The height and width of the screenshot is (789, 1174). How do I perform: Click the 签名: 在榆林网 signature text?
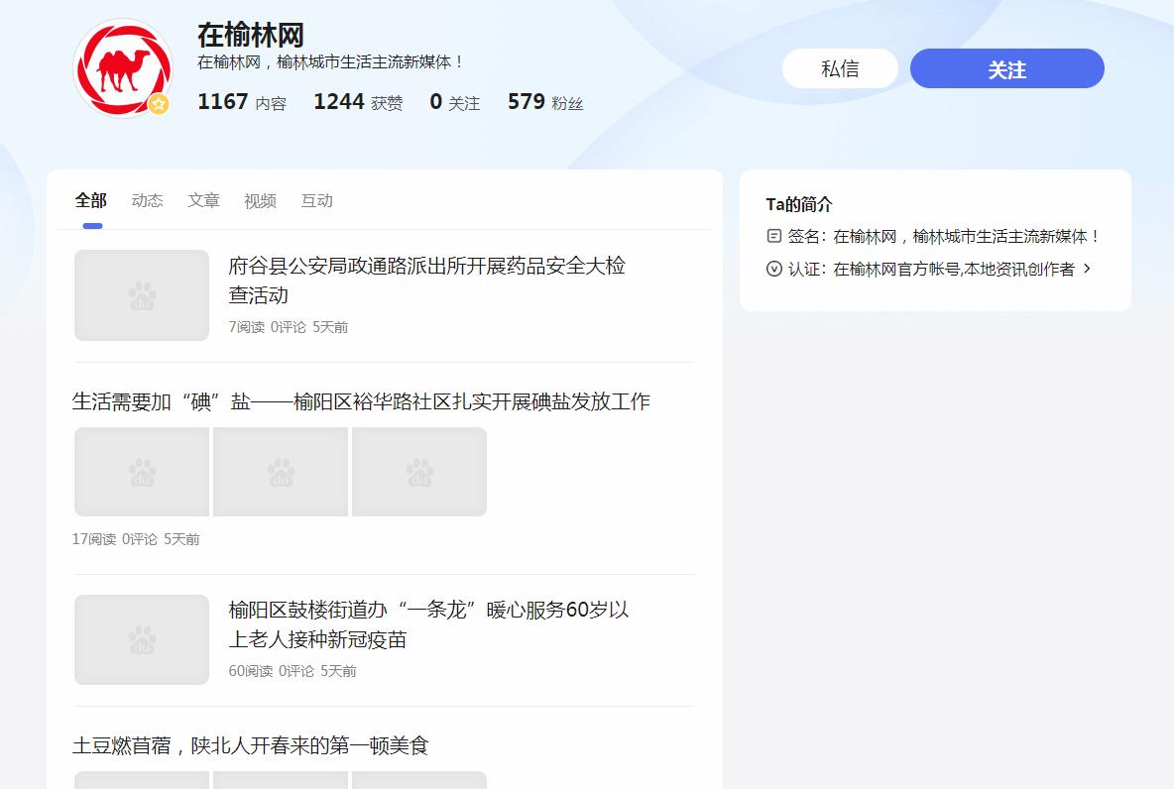943,237
